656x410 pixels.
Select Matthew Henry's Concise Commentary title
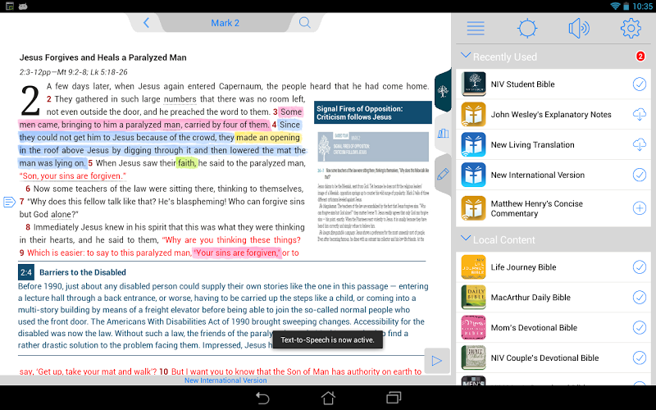537,208
